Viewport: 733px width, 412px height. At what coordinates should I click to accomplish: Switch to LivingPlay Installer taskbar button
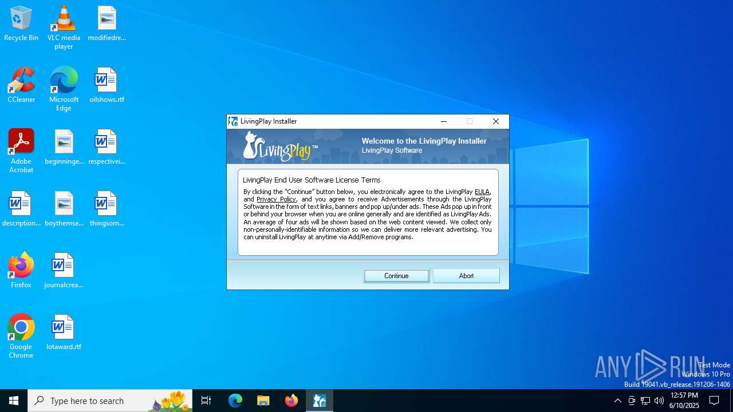(x=320, y=401)
